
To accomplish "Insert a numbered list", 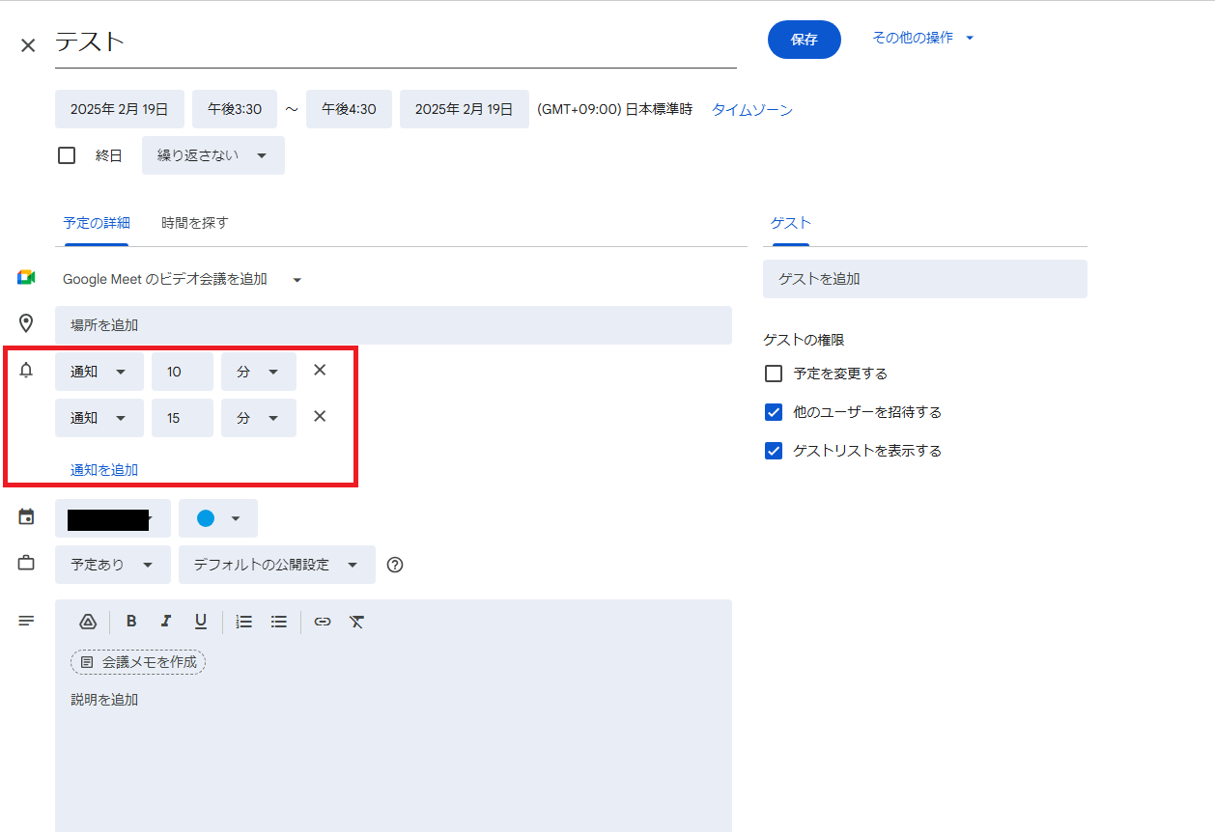I will tap(244, 622).
